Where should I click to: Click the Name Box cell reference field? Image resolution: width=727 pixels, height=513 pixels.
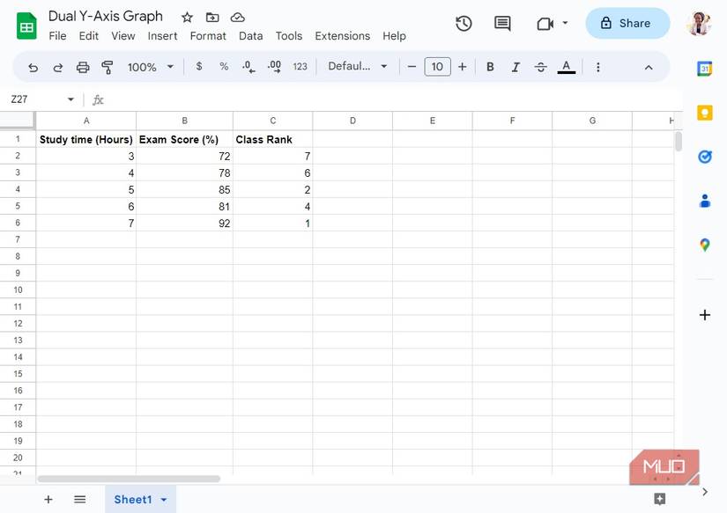35,99
